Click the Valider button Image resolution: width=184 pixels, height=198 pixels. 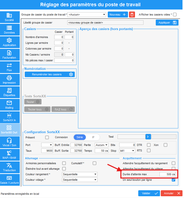click(149, 193)
